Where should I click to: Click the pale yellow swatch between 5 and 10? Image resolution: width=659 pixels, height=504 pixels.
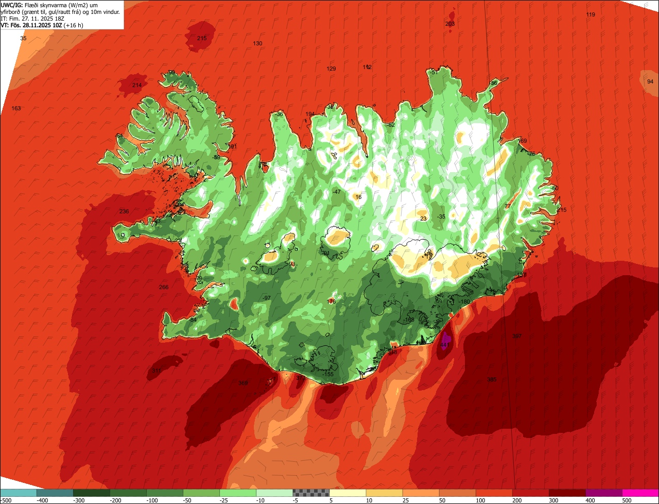click(x=348, y=492)
